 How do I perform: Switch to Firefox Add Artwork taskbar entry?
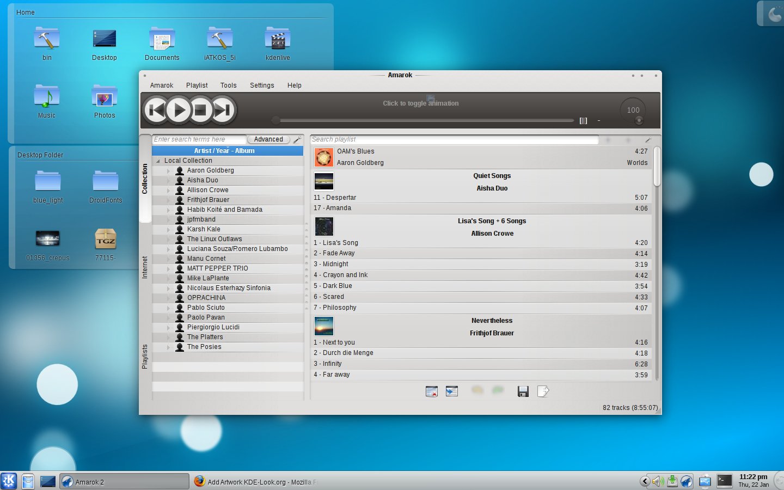(x=256, y=482)
